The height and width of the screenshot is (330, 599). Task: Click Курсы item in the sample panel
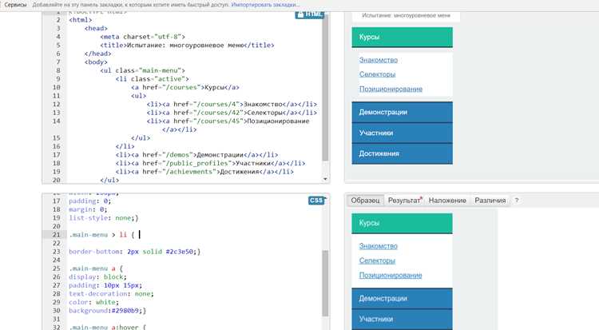pyautogui.click(x=402, y=223)
